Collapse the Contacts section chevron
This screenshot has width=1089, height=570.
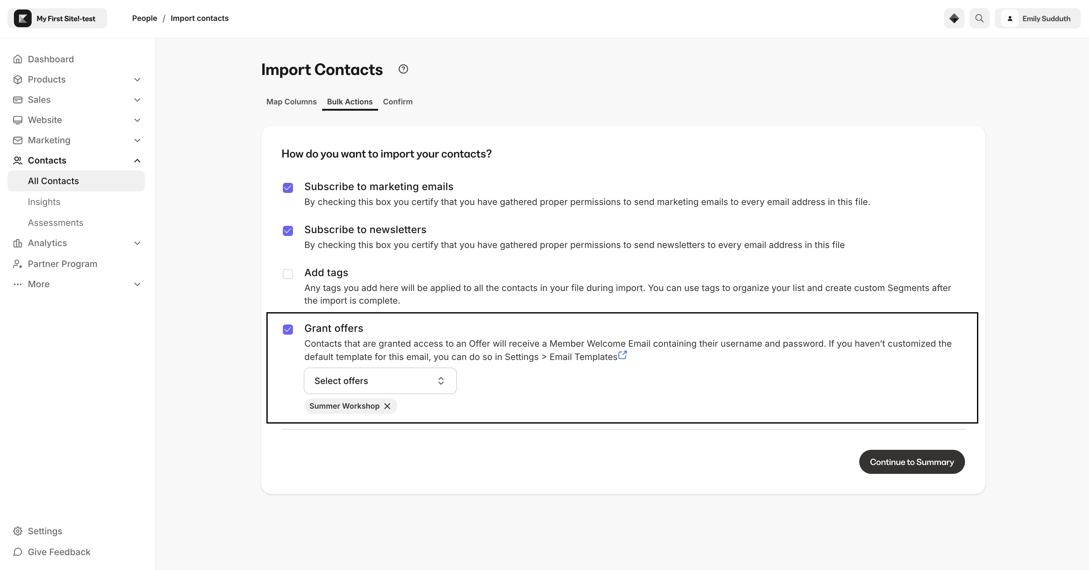(x=137, y=160)
